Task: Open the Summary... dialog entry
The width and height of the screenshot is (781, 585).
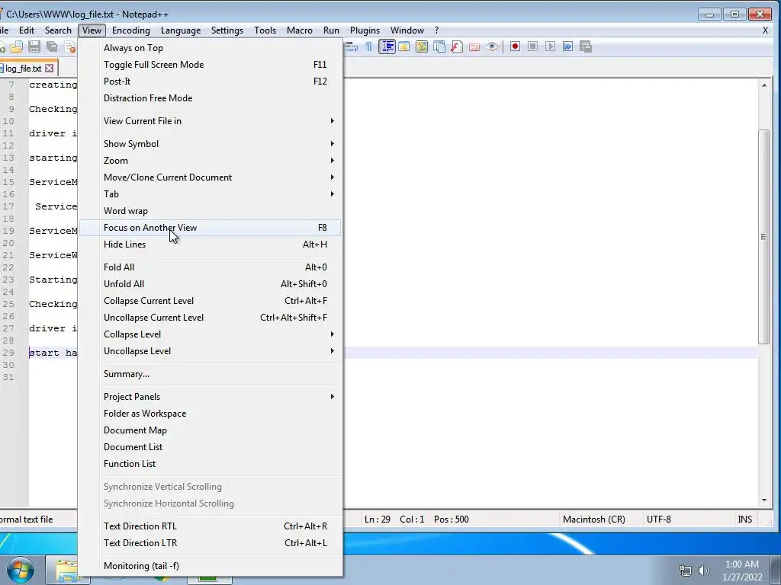Action: point(211,374)
